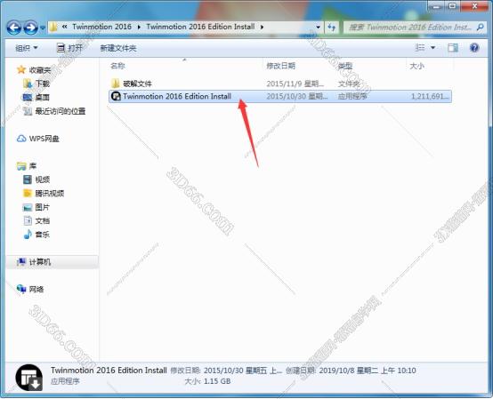Expand arrow after Twinmotion 2016 Edition Install breadcrumb
The image size is (493, 399).
pos(262,27)
